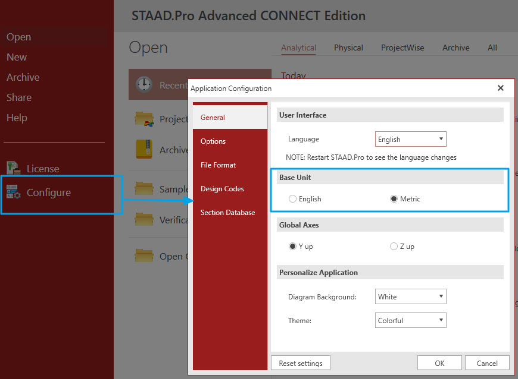Viewport: 518px width, 379px height.
Task: Click the Recent clock icon
Action: [144, 84]
